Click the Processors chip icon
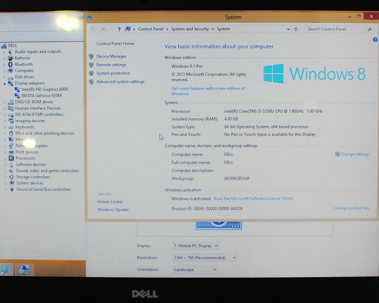The width and height of the screenshot is (379, 303). coord(11,158)
